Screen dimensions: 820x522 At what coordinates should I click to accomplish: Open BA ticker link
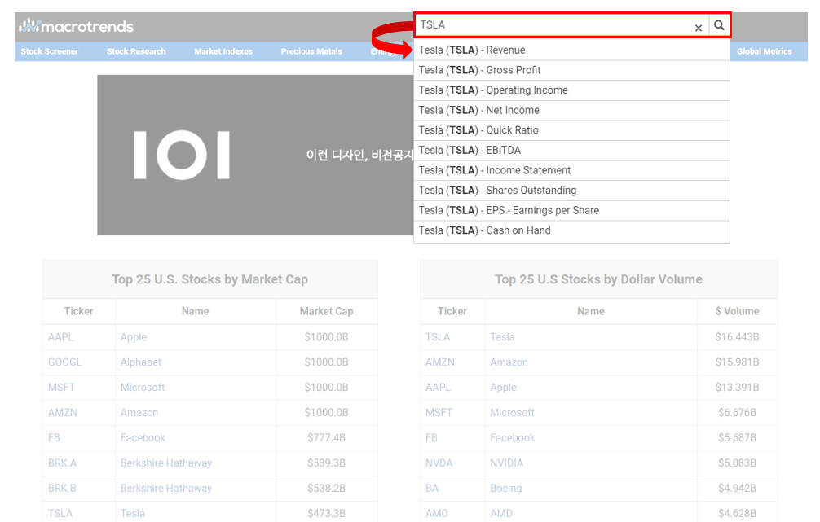point(432,488)
